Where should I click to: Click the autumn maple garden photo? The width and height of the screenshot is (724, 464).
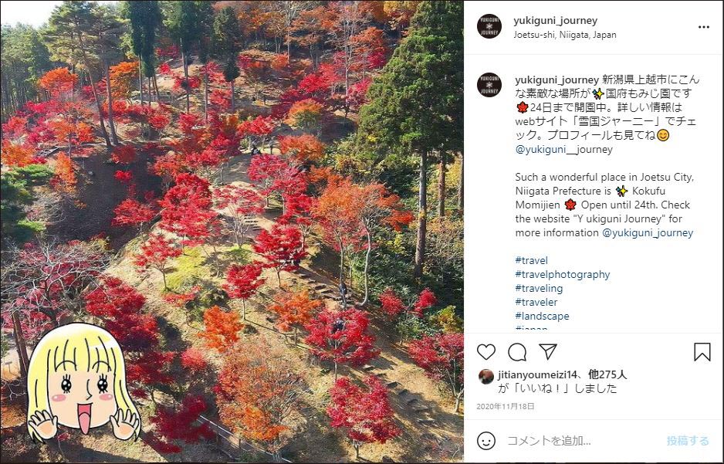tap(232, 232)
